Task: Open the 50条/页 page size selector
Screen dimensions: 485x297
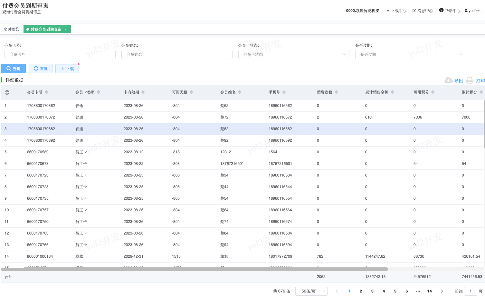Action: [311, 291]
